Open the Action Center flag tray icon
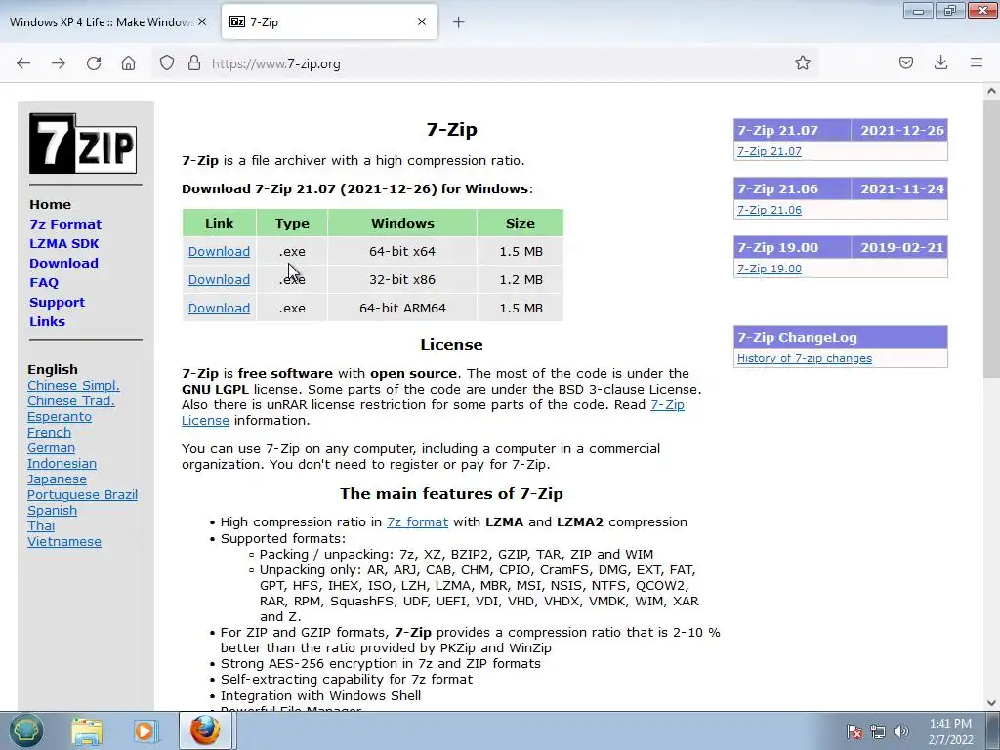 click(x=854, y=731)
